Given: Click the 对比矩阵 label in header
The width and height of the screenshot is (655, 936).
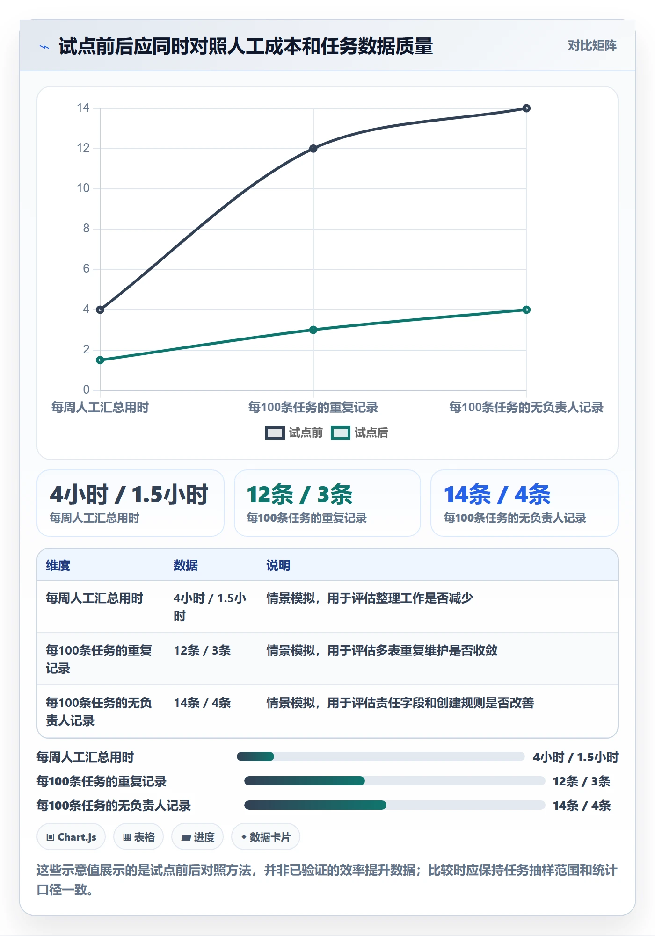Looking at the screenshot, I should coord(592,46).
